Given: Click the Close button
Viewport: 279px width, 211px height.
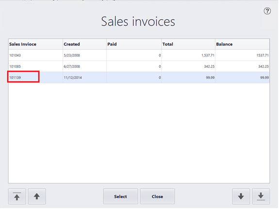Looking at the screenshot, I should pyautogui.click(x=157, y=196).
